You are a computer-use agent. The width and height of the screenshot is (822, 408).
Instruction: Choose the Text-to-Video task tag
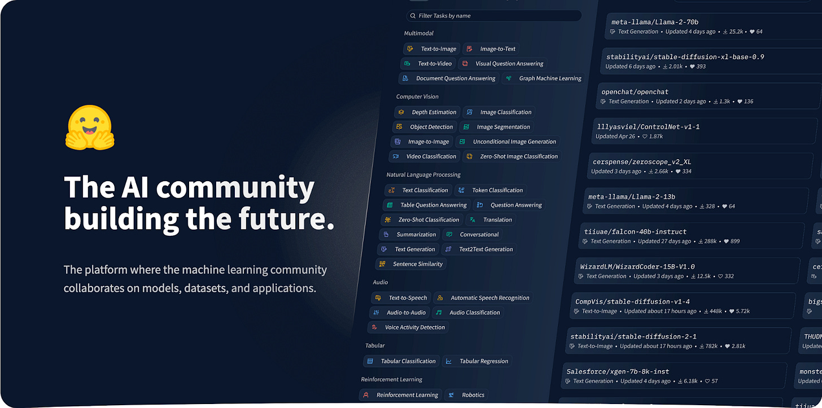pos(429,64)
